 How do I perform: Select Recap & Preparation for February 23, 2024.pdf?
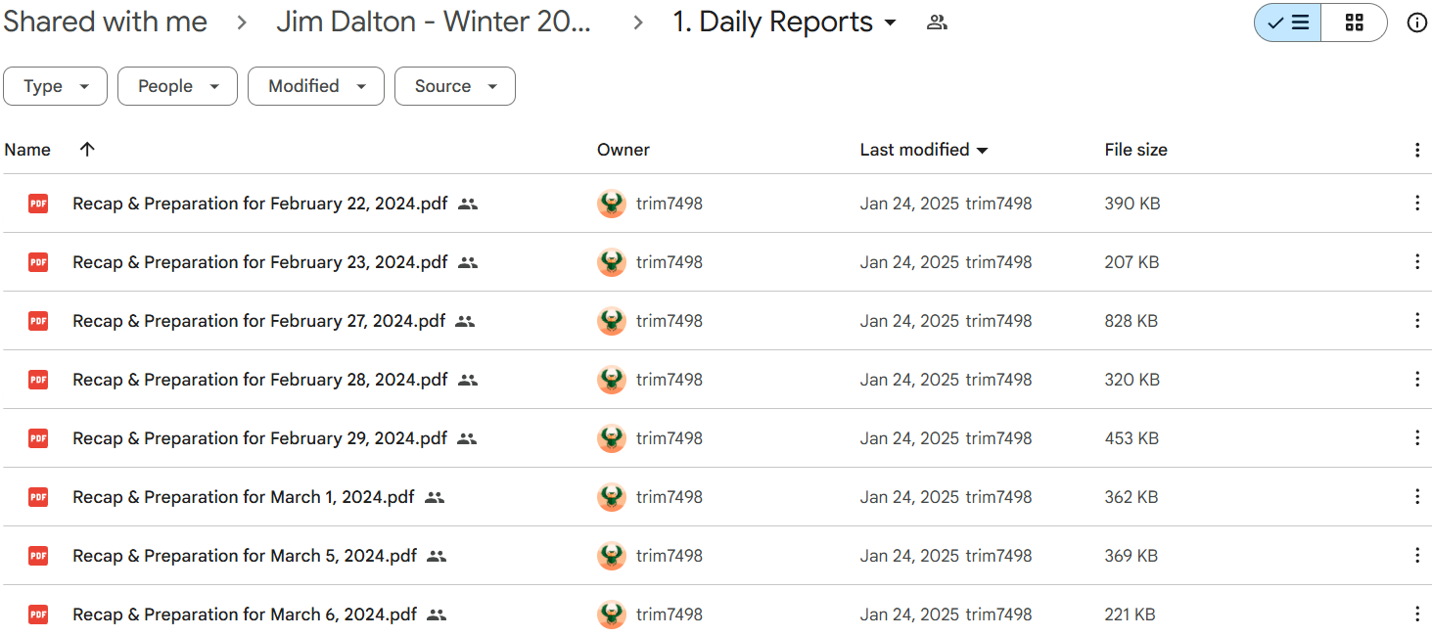pos(259,262)
